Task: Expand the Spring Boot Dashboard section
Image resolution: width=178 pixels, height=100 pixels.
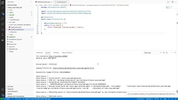Action: pos(20,96)
